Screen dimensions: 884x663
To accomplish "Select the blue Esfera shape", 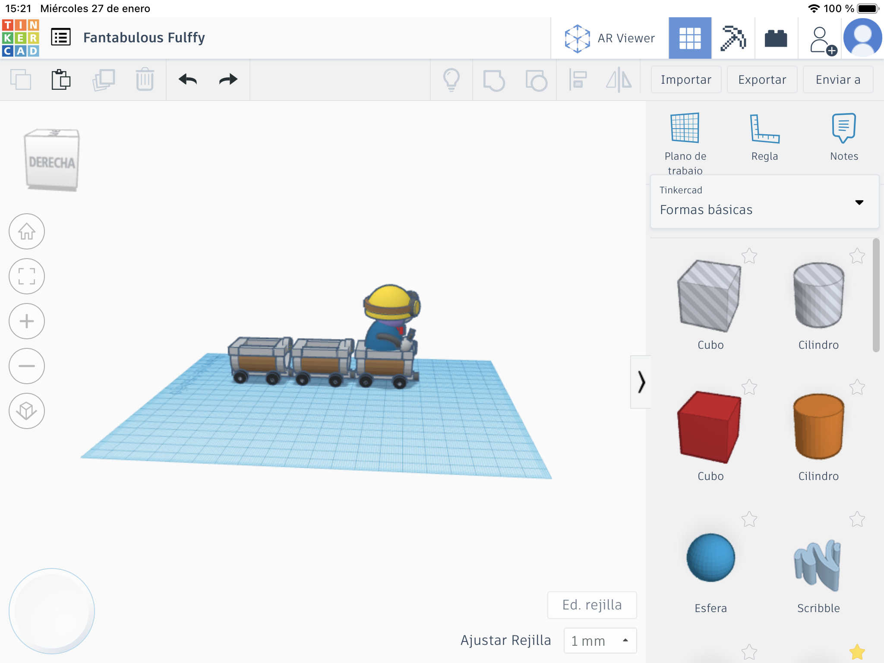I will (710, 557).
